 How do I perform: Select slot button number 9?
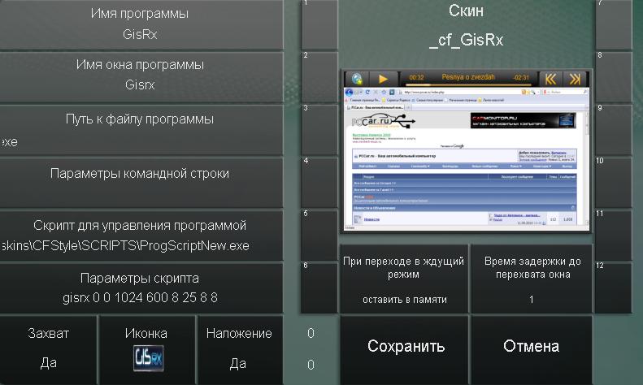point(614,129)
